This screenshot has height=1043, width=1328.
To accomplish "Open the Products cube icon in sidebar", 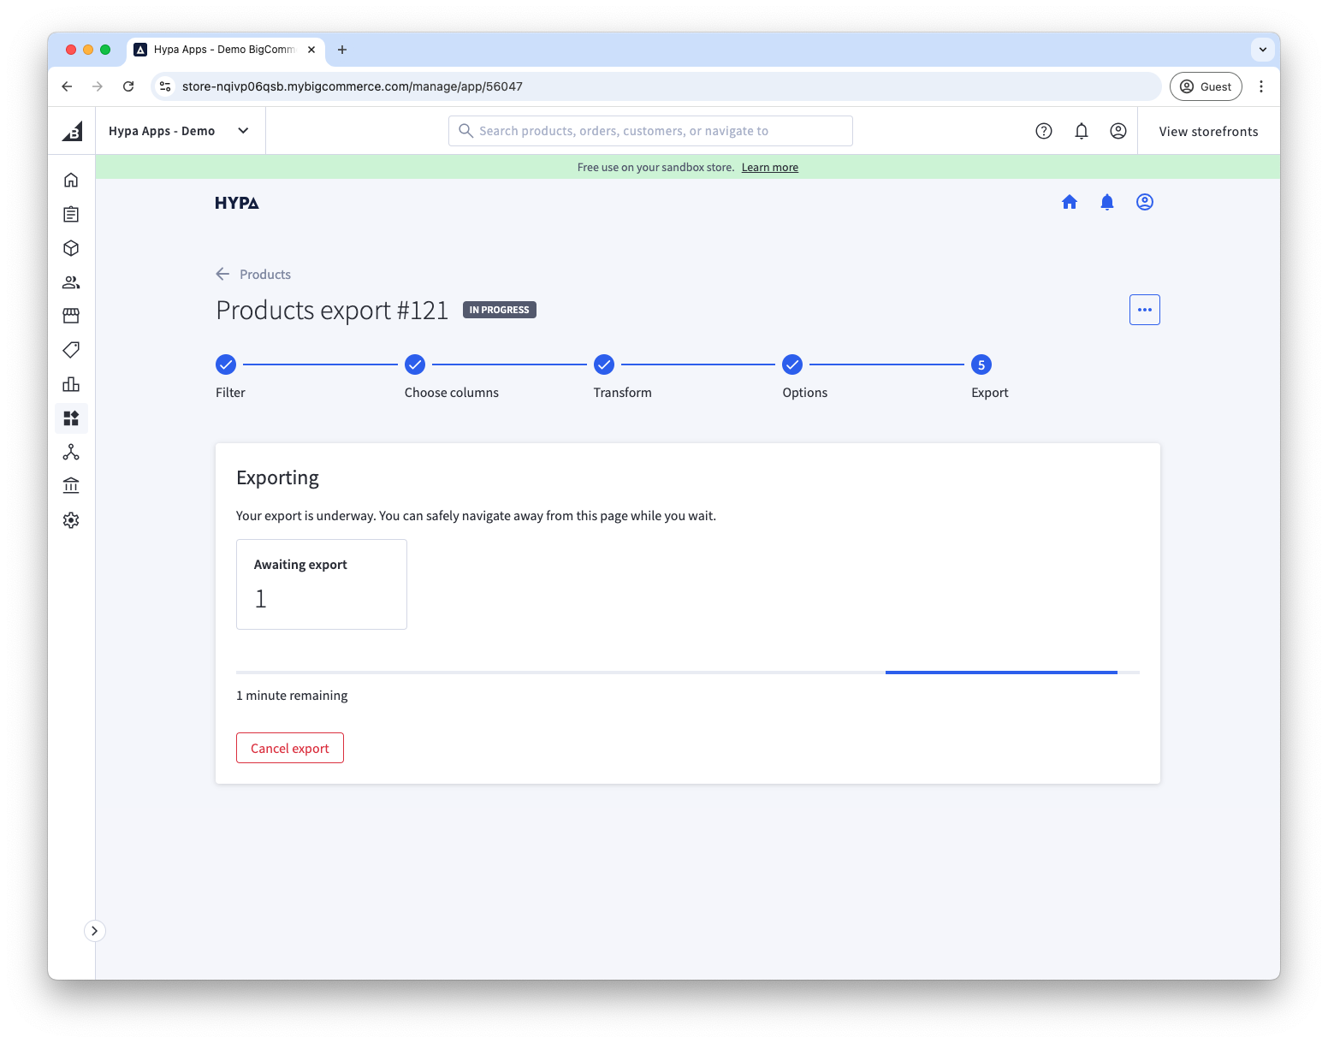I will pos(71,248).
